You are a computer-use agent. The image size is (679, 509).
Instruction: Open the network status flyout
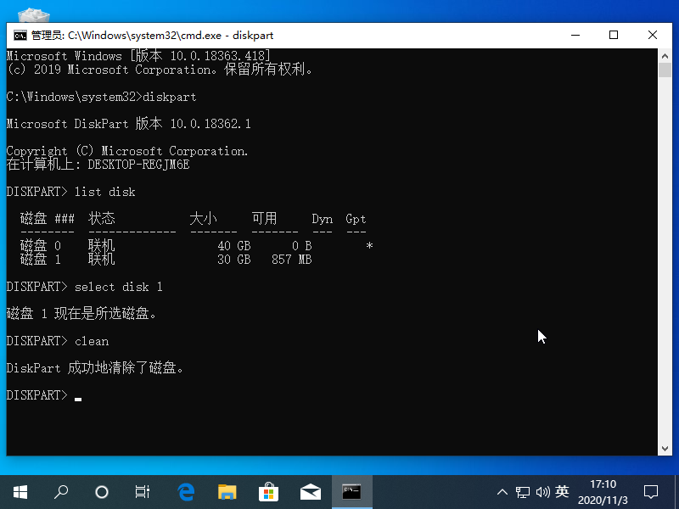coord(523,492)
